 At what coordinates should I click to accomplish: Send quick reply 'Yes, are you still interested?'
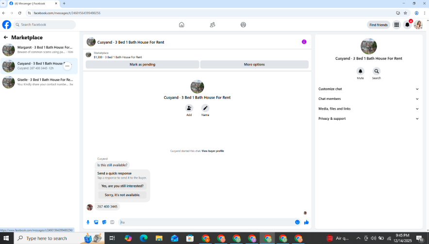pyautogui.click(x=122, y=186)
